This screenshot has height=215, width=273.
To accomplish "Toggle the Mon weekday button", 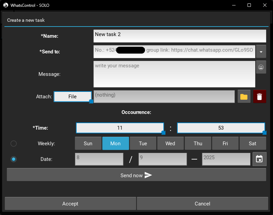I will pos(115,144).
